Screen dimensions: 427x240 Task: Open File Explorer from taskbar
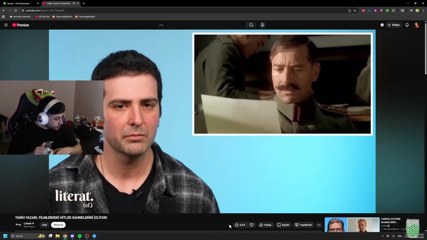click(58, 236)
